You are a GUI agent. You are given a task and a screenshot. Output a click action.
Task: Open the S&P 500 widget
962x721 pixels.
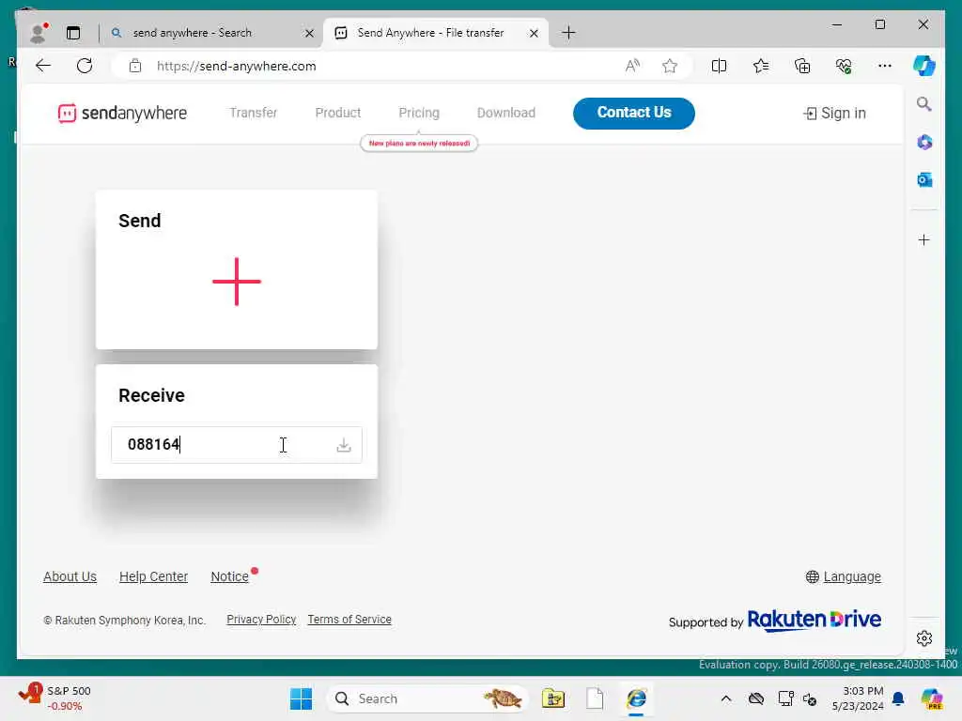(x=55, y=698)
